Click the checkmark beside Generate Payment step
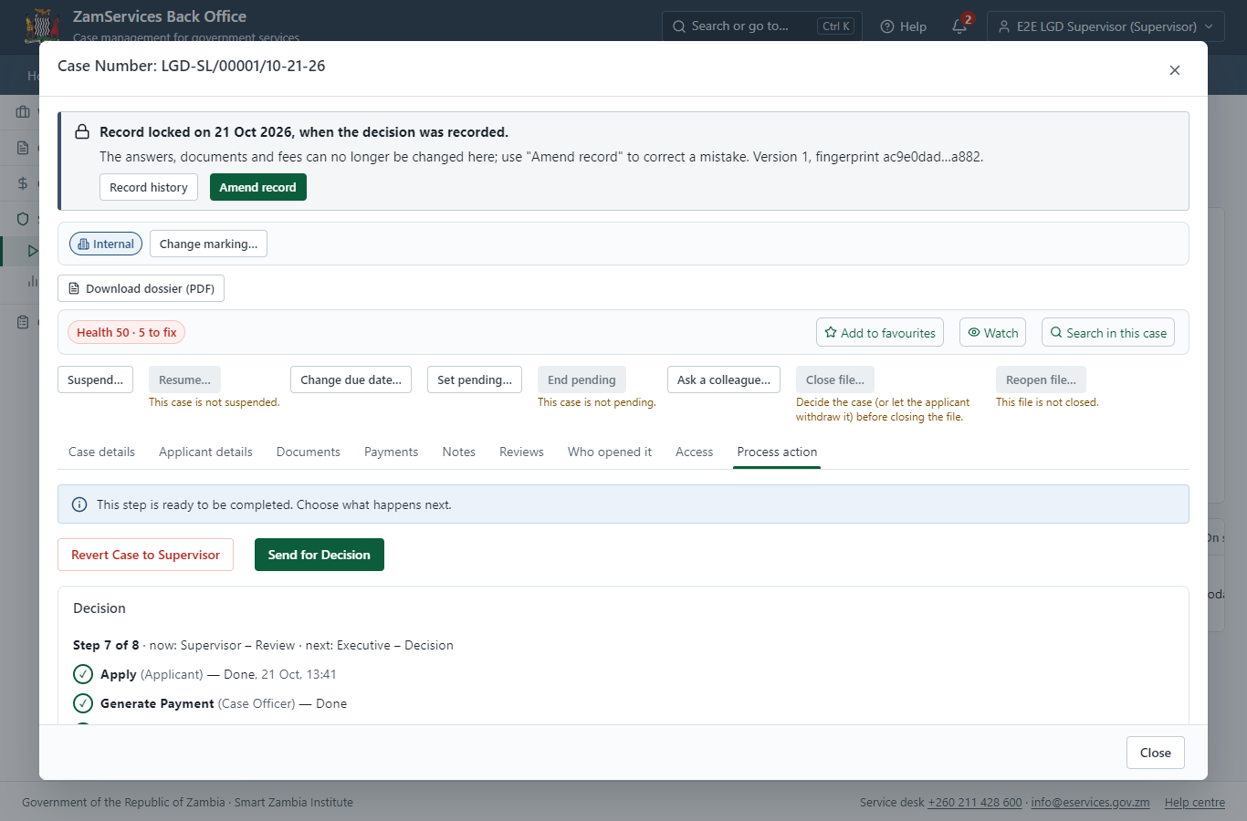Image resolution: width=1247 pixels, height=821 pixels. (x=83, y=703)
